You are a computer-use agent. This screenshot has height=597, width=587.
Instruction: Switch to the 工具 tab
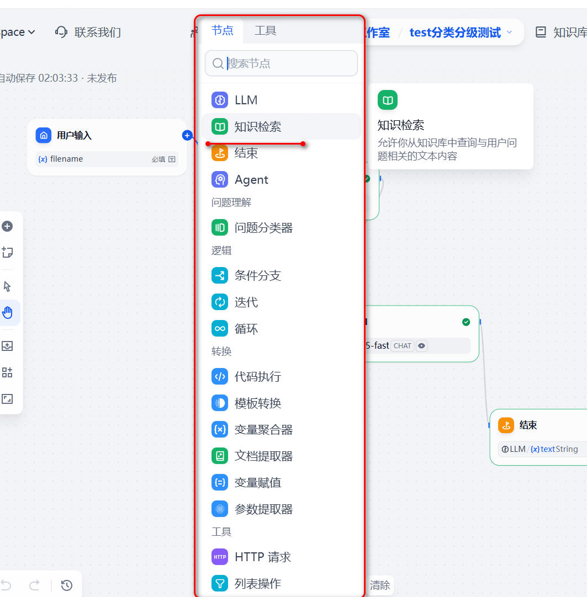pos(265,31)
